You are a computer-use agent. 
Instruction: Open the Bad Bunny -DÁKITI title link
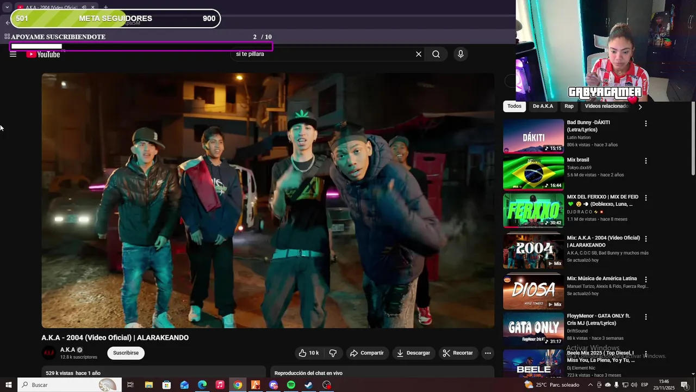coord(588,126)
